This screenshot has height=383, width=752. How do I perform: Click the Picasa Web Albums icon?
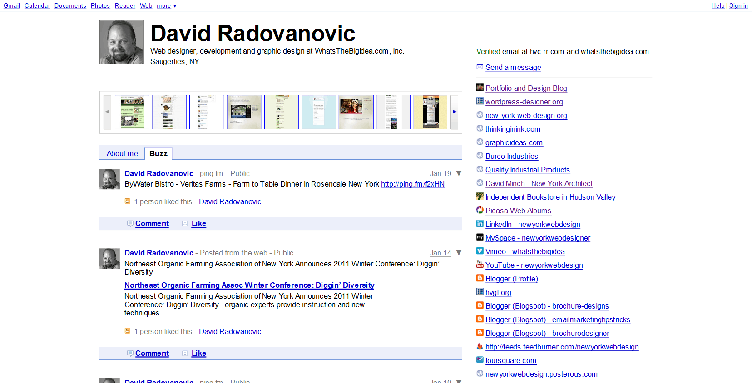click(x=480, y=210)
